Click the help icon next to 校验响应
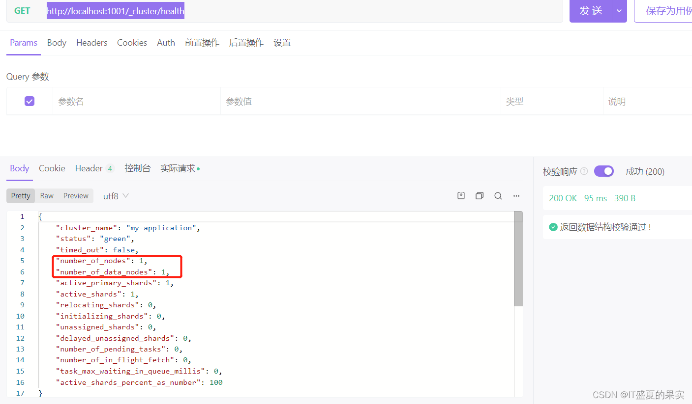The width and height of the screenshot is (692, 404). click(584, 171)
